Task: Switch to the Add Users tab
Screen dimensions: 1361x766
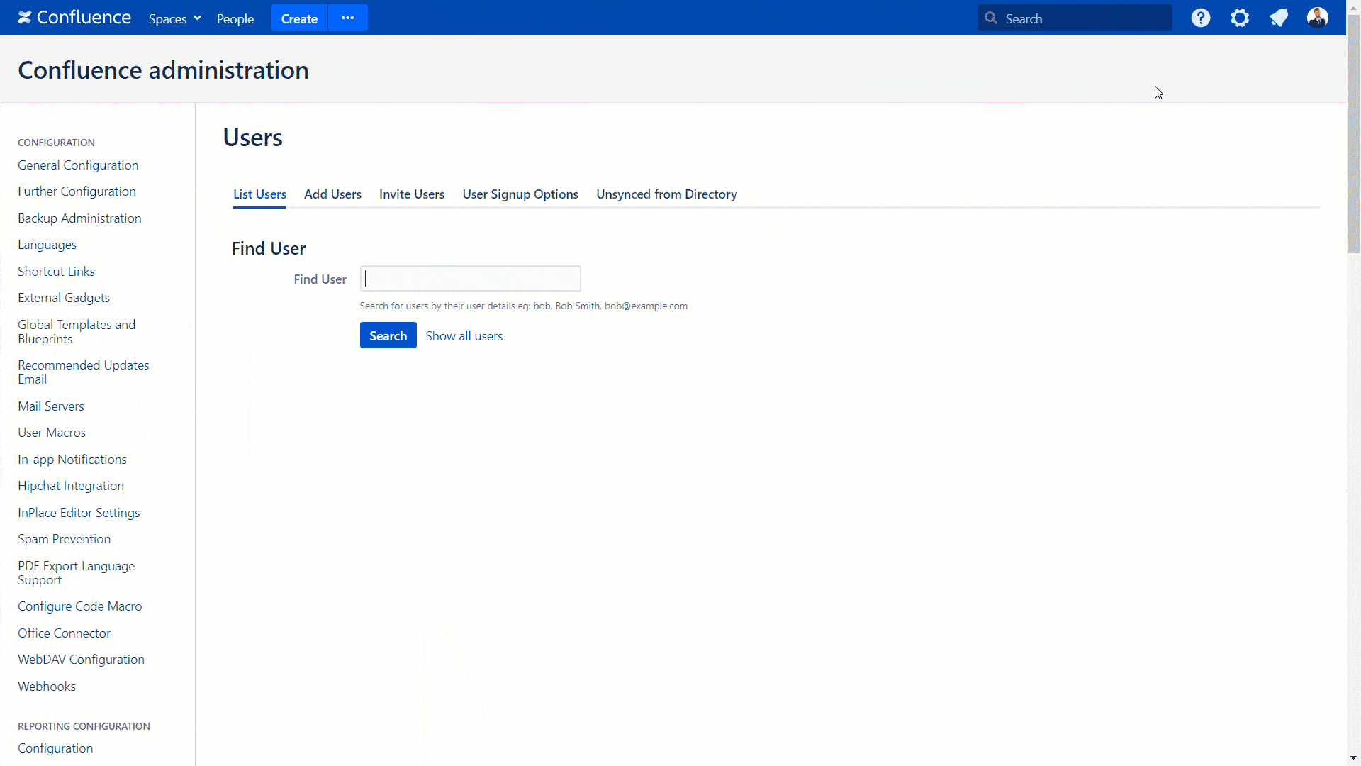Action: point(332,194)
